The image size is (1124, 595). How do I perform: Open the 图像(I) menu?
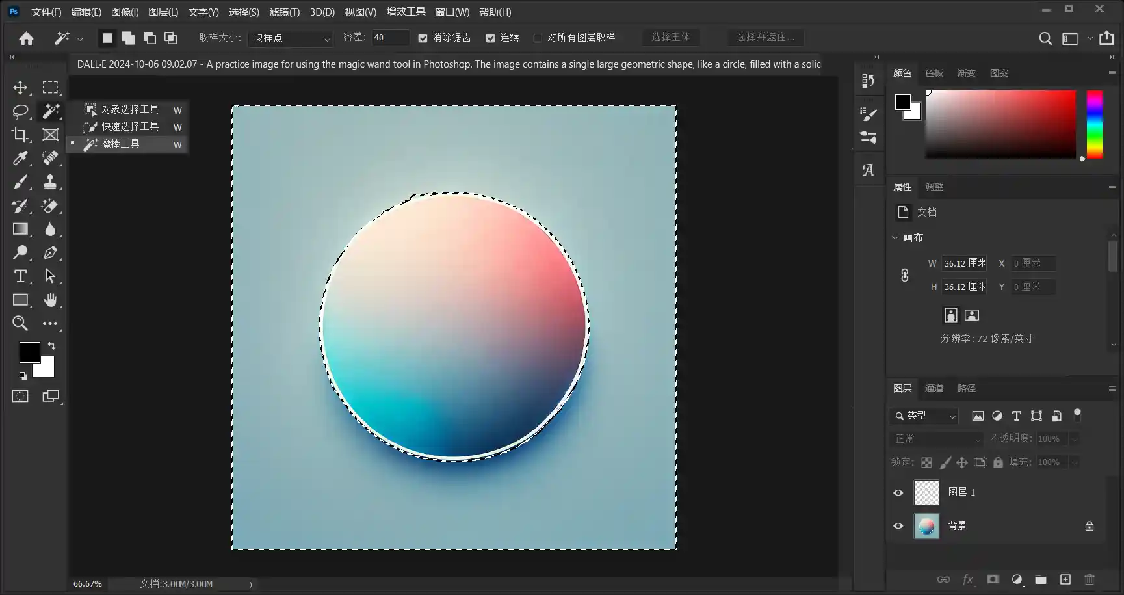click(x=125, y=12)
